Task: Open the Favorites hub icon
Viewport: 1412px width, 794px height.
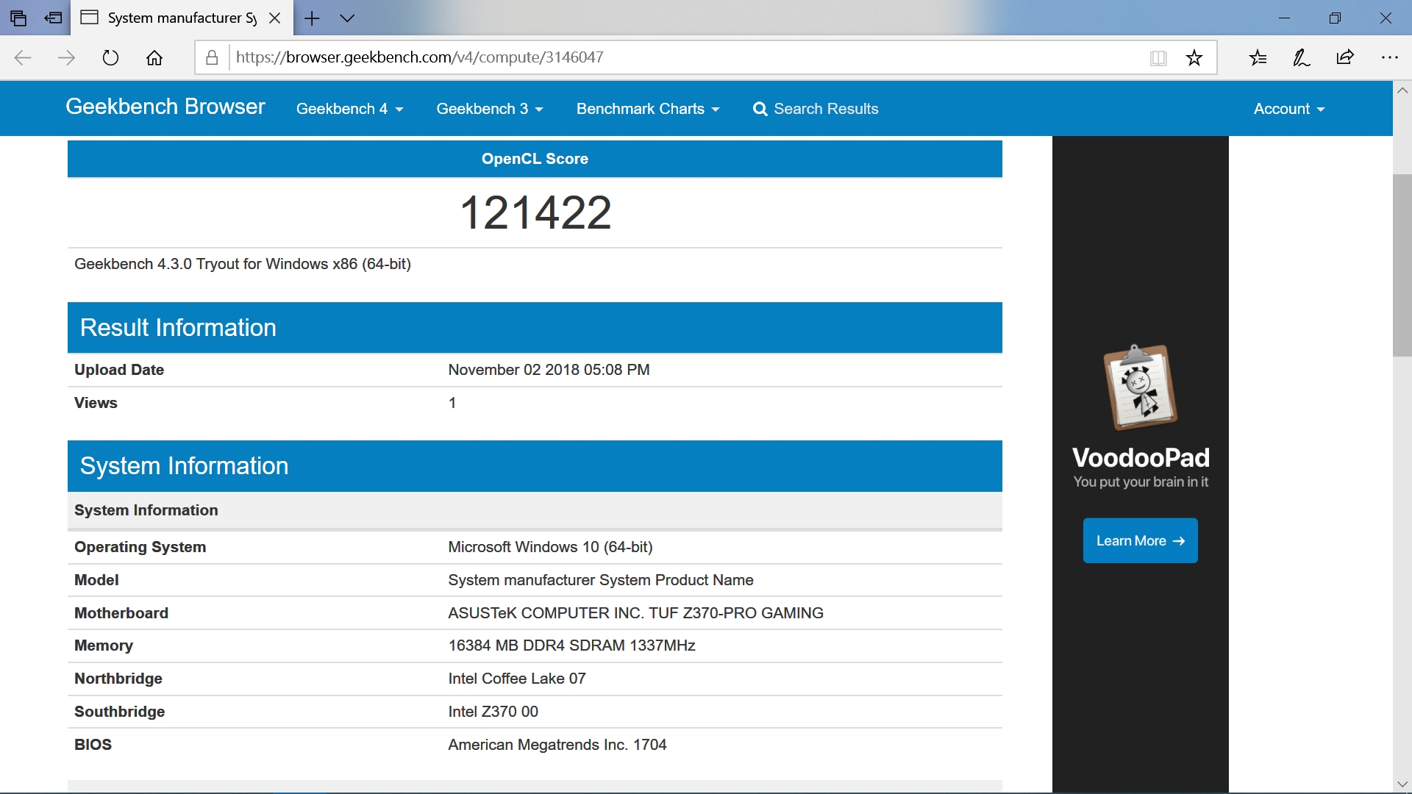Action: coord(1258,57)
